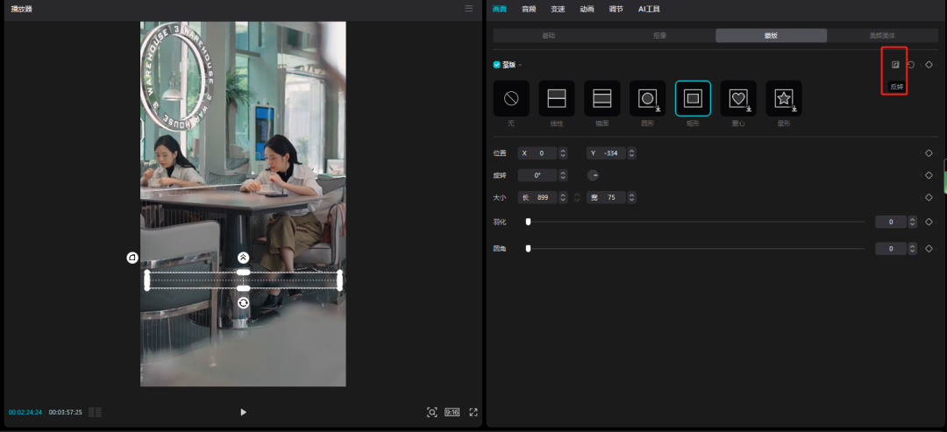This screenshot has height=432, width=947.
Task: Open the 蒙版 mask sub-tab
Action: pos(771,36)
